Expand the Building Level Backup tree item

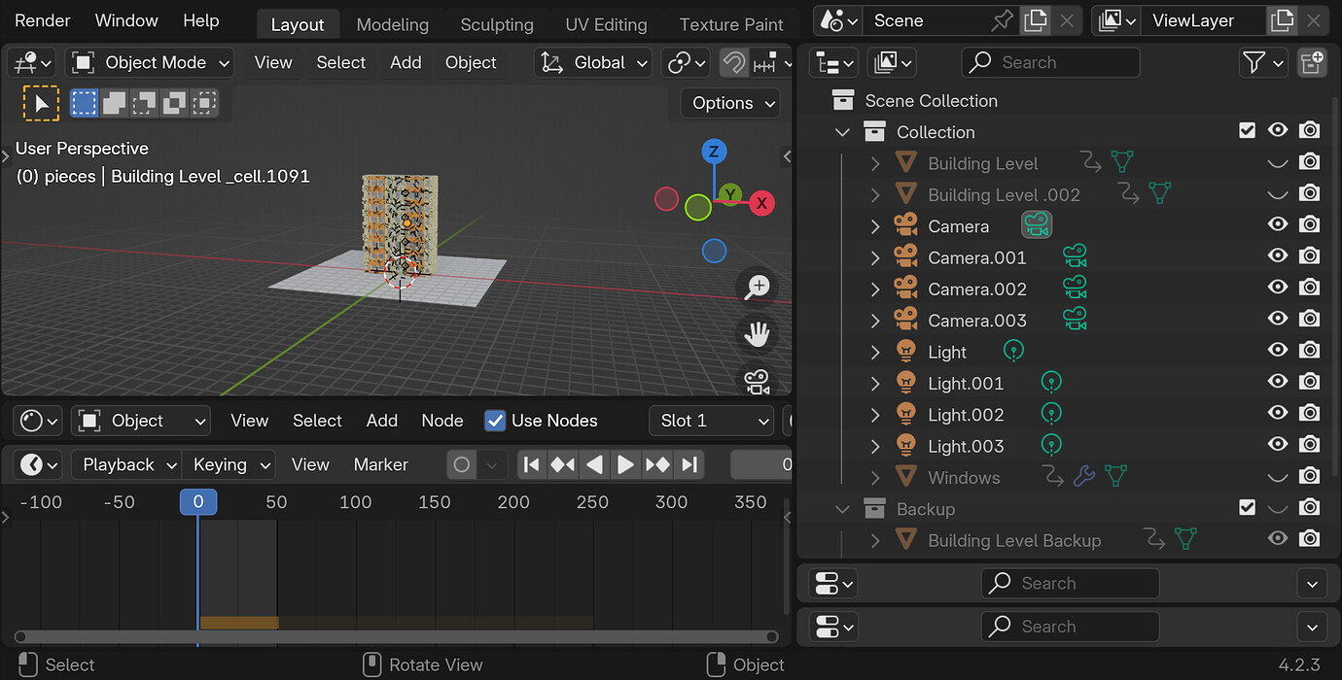pyautogui.click(x=874, y=540)
